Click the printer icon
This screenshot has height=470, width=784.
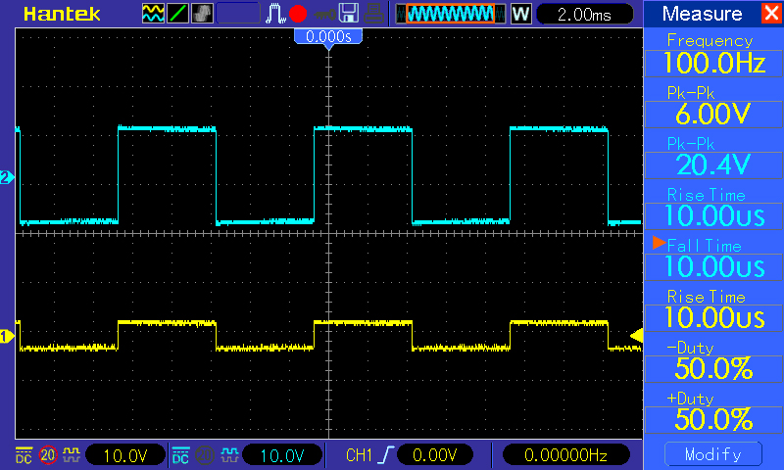[373, 14]
